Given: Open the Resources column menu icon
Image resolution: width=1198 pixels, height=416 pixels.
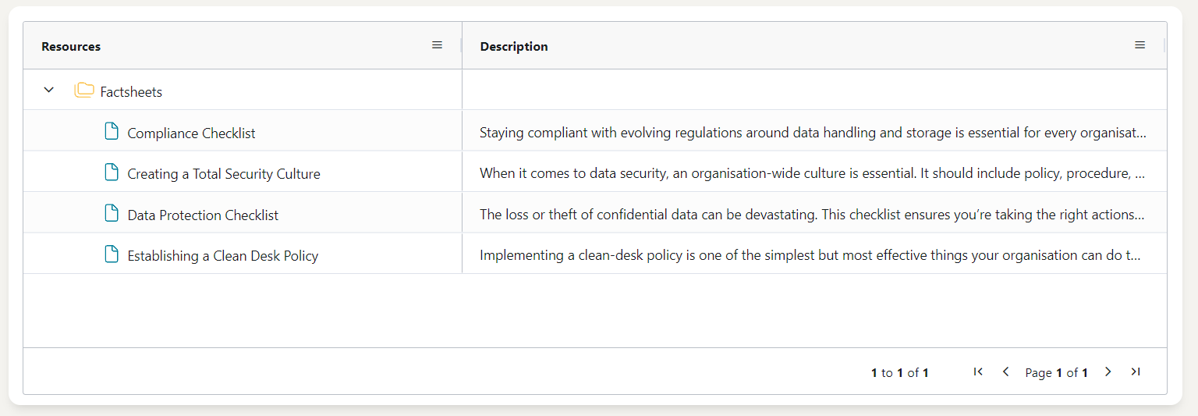Looking at the screenshot, I should [x=437, y=45].
